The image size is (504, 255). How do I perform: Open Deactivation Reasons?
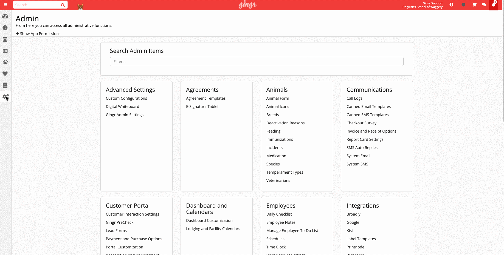click(x=286, y=123)
